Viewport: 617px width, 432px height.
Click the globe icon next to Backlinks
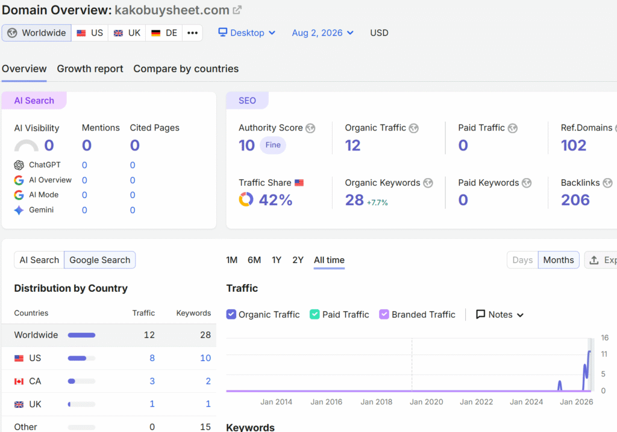[607, 183]
